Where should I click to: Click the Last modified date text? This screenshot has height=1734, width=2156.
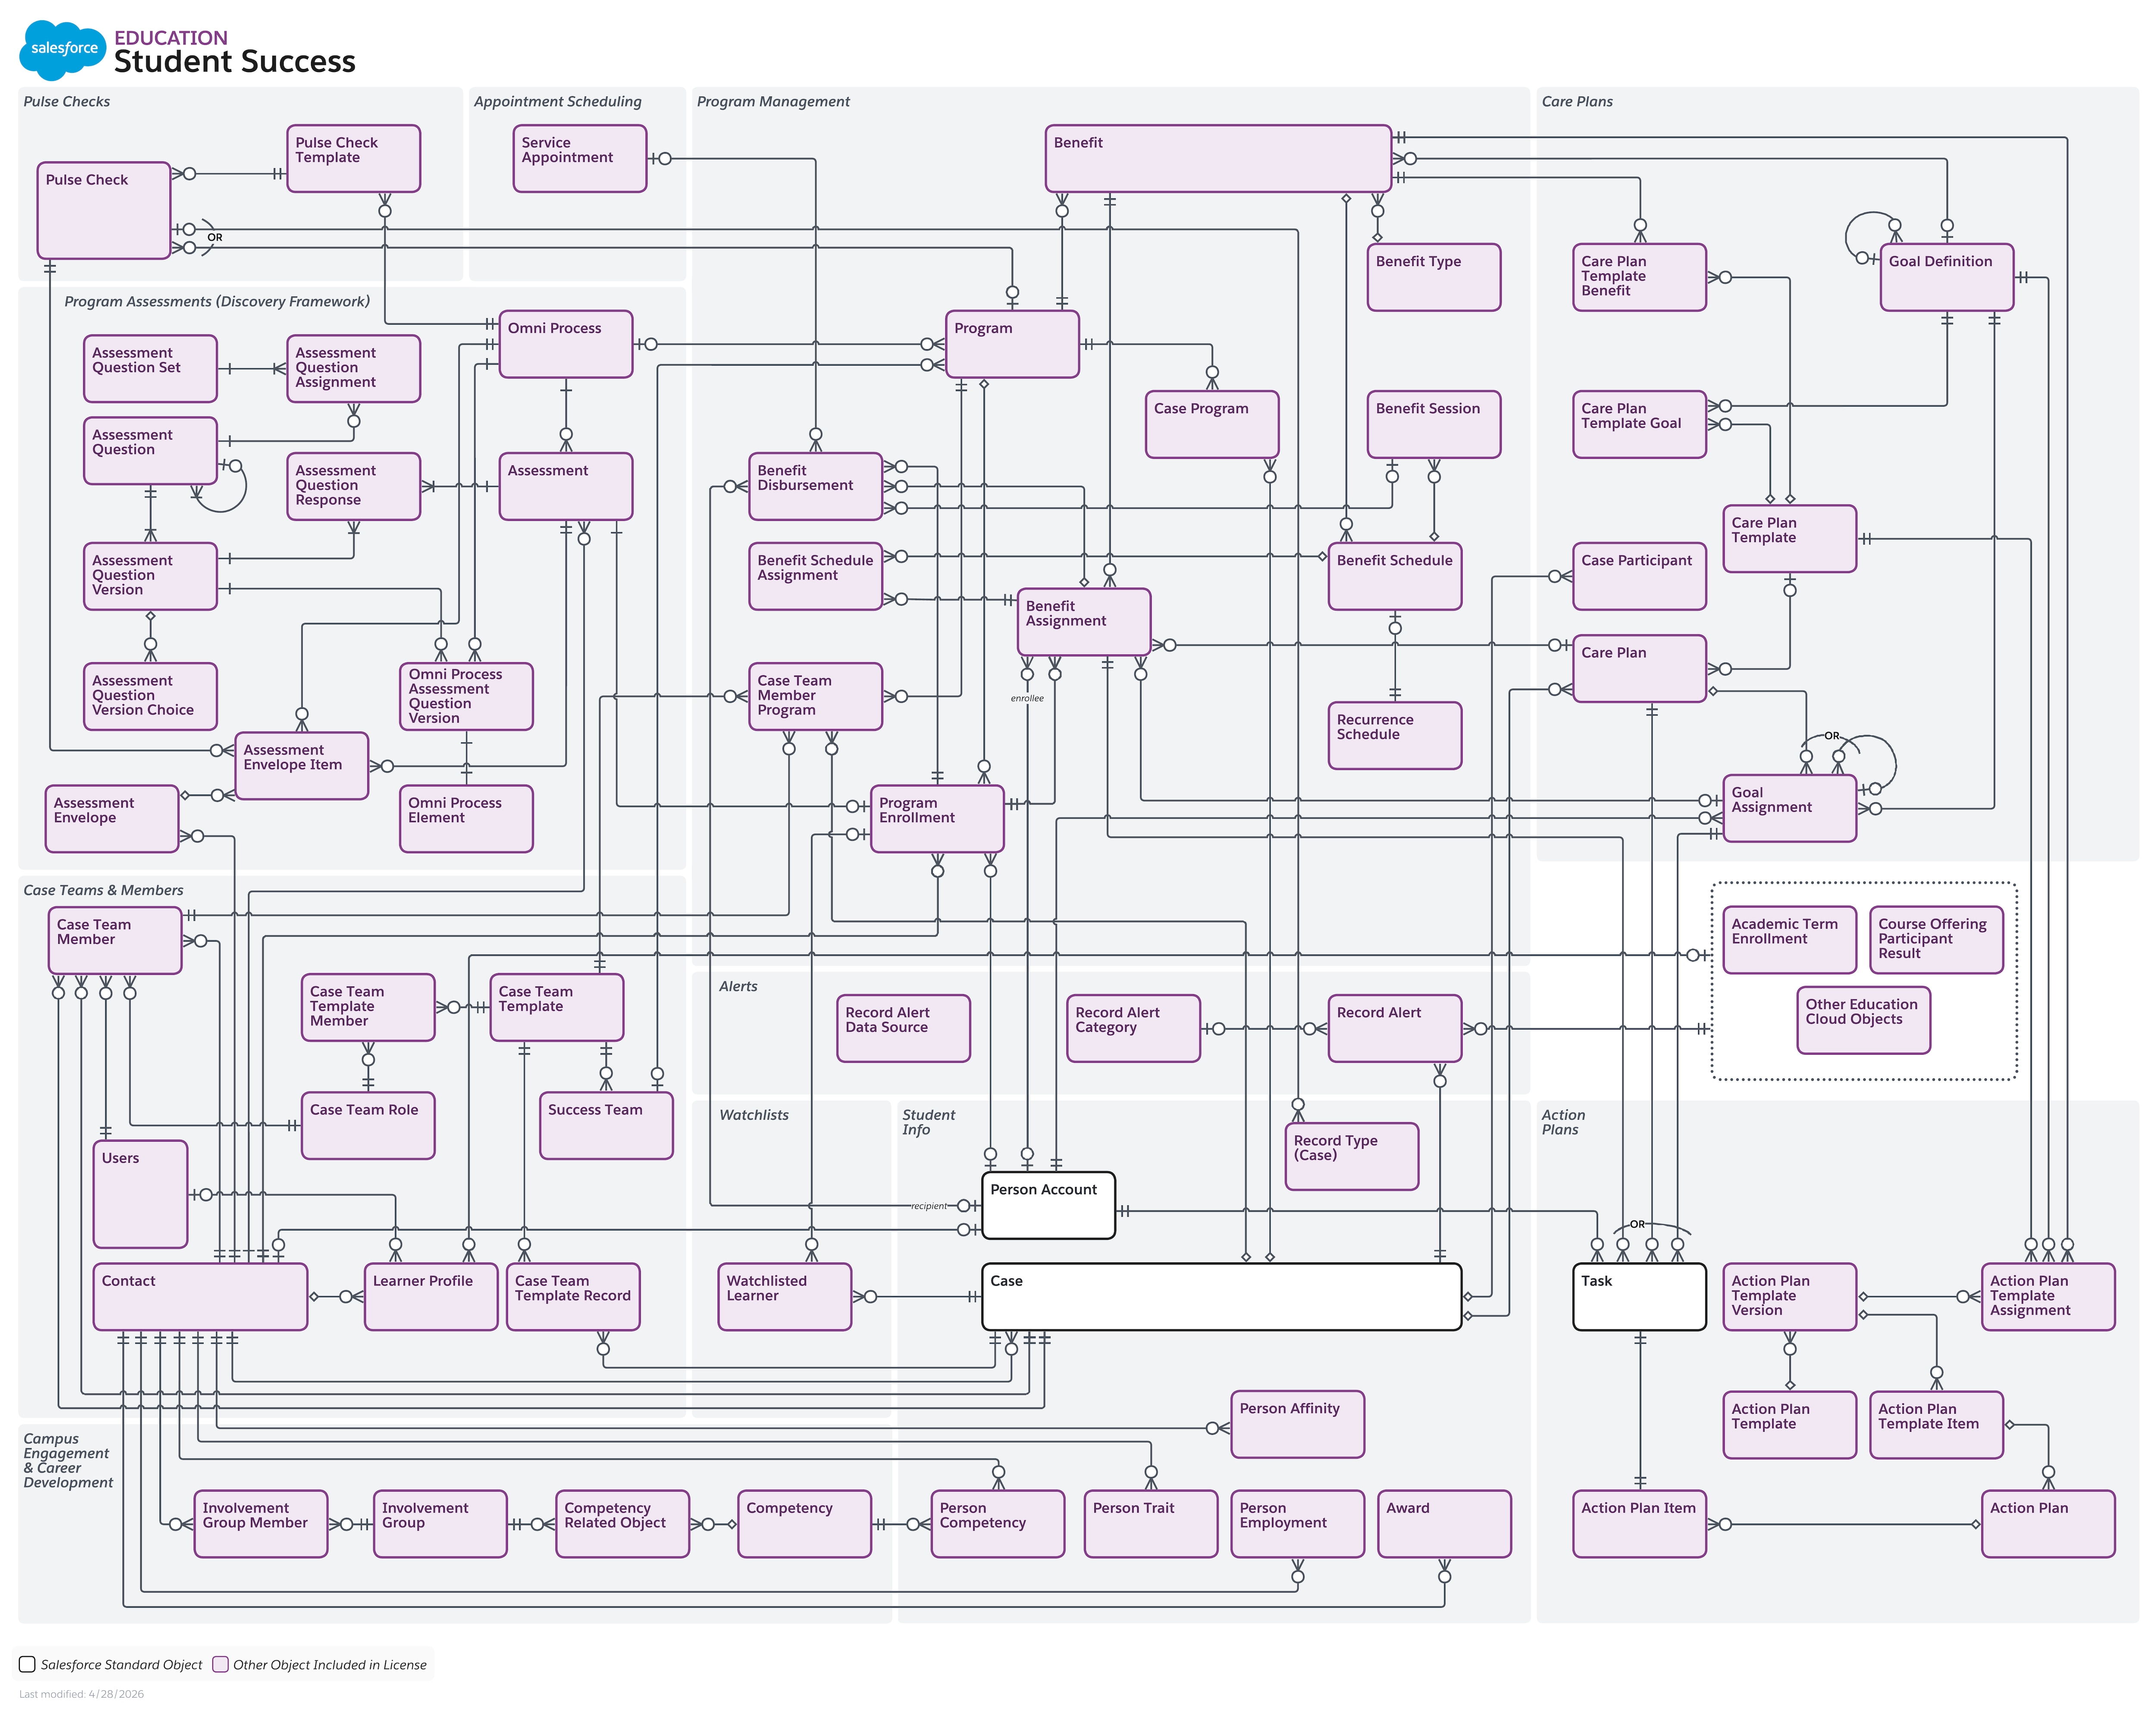click(x=82, y=1694)
